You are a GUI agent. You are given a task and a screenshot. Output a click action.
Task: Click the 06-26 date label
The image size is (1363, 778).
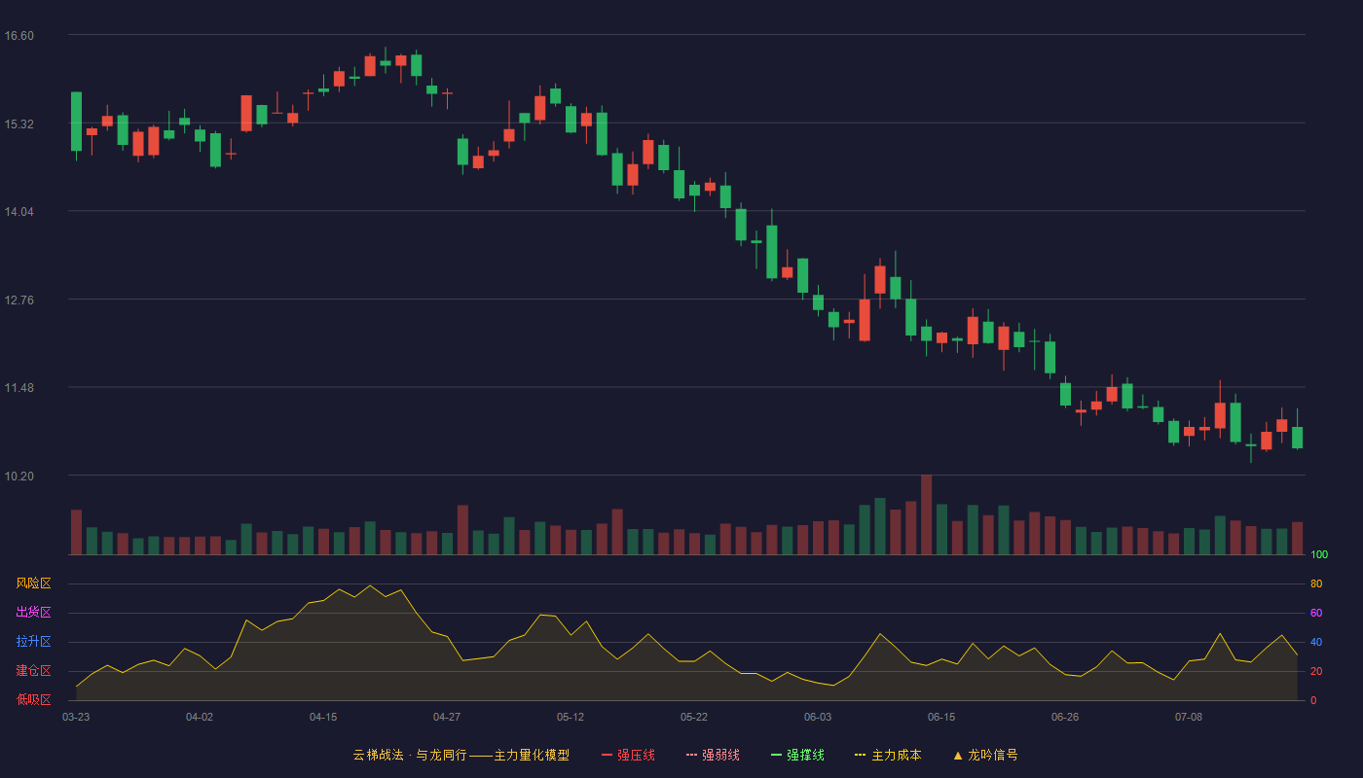(x=1065, y=717)
